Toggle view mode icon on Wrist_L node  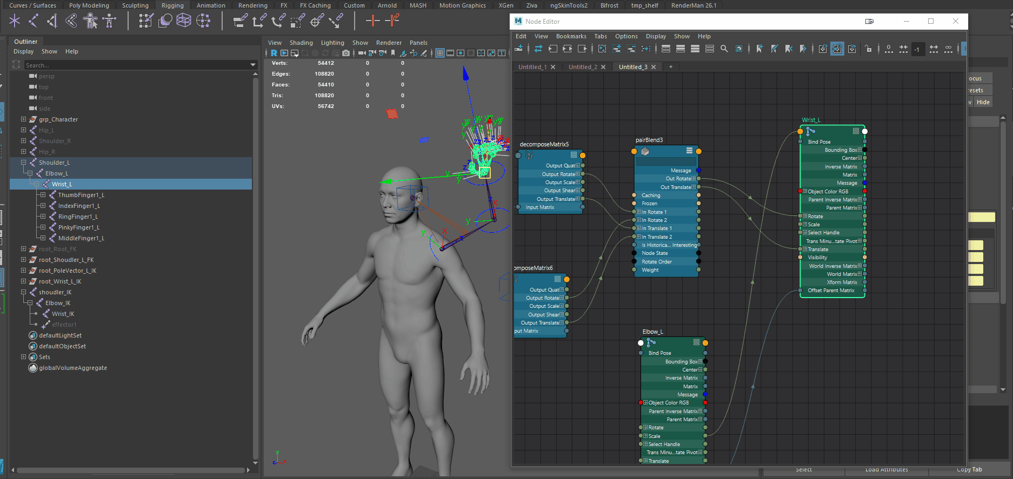tap(856, 131)
